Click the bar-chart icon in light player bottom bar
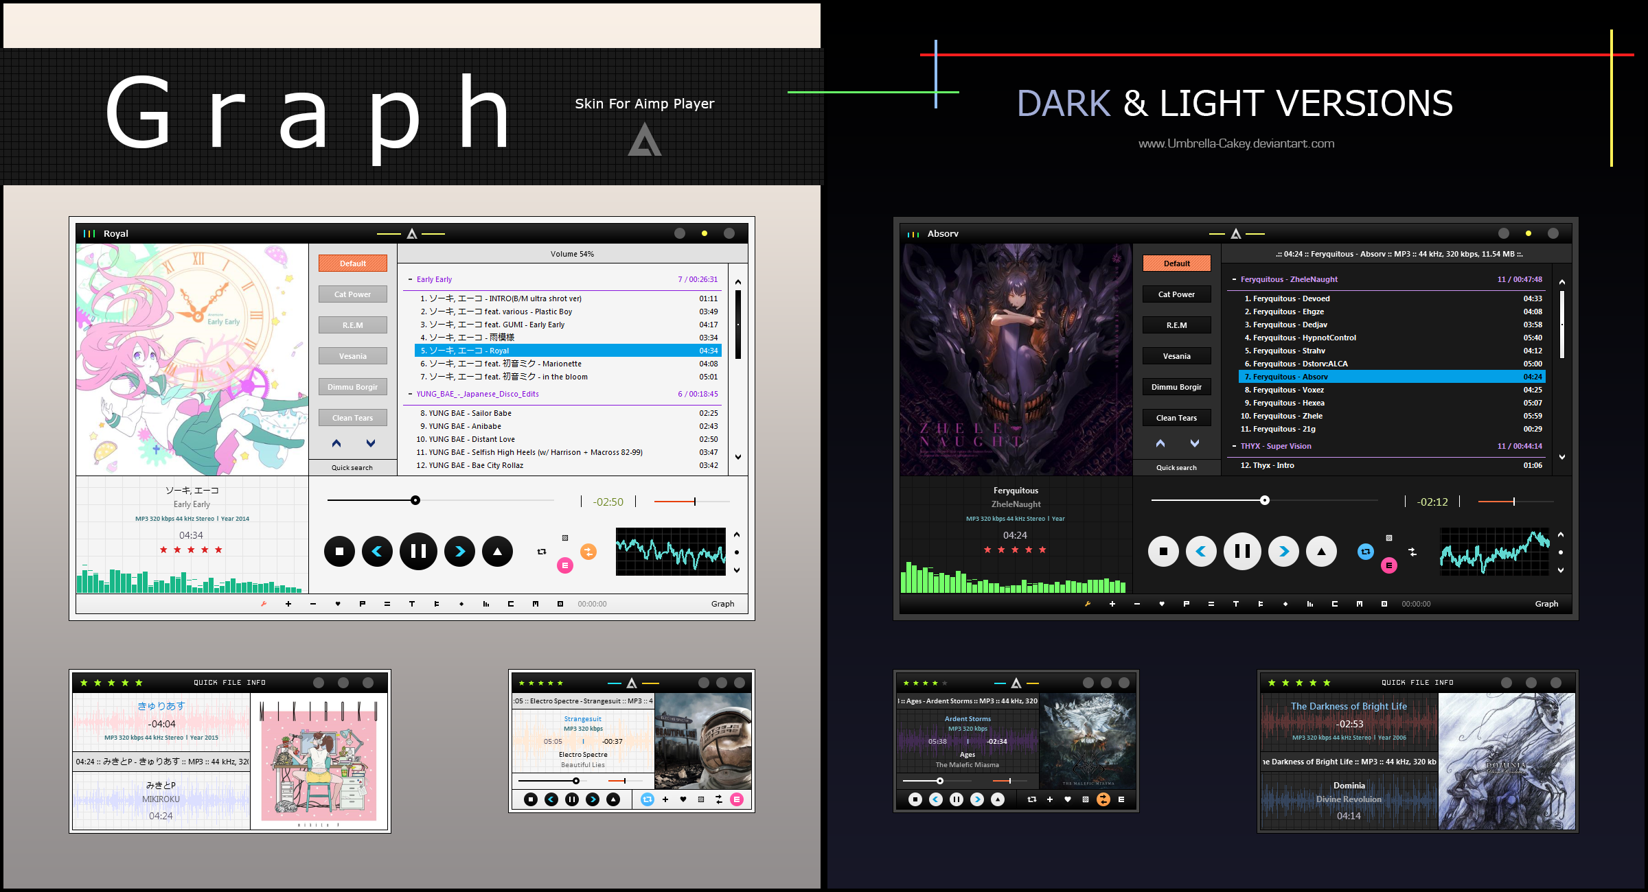 486,604
